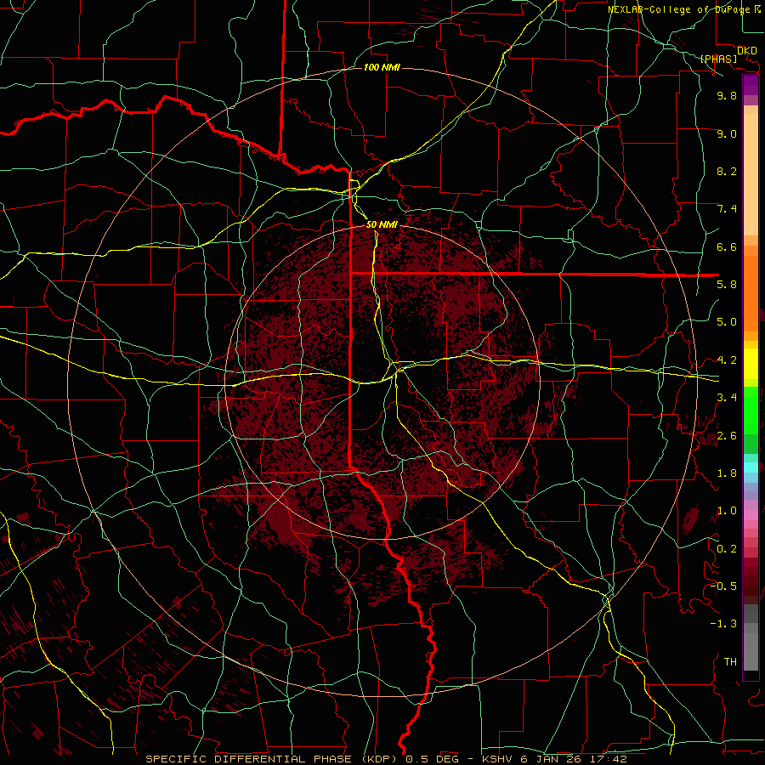This screenshot has width=765, height=765.
Task: Click the 5.0 legend value
Action: tap(727, 322)
